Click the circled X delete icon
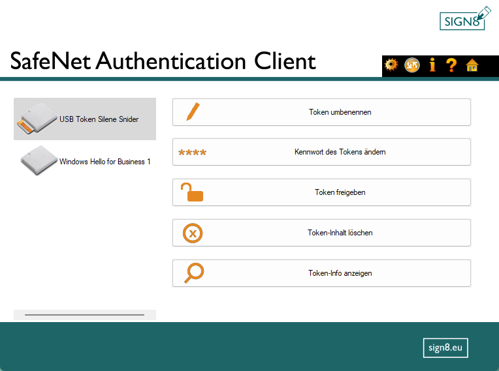This screenshot has height=371, width=499. pos(193,233)
